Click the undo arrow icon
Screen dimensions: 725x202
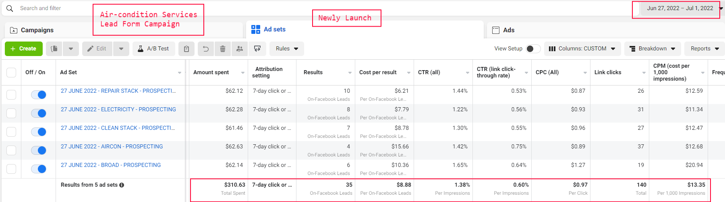(x=205, y=49)
